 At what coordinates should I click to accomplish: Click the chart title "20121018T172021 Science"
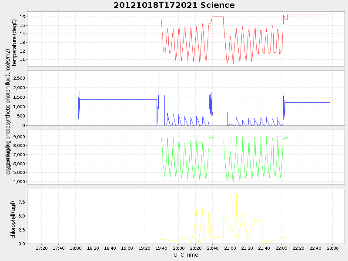(174, 5)
